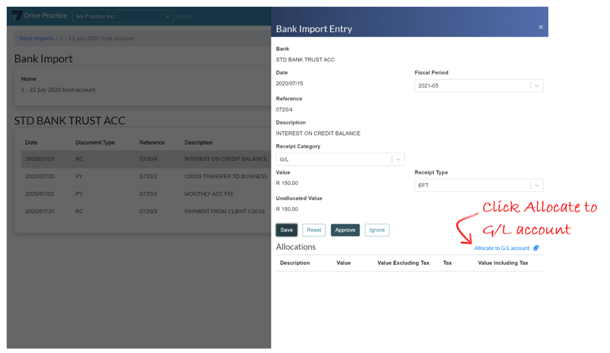Open the Bank Imports breadcrumb link

[36, 38]
